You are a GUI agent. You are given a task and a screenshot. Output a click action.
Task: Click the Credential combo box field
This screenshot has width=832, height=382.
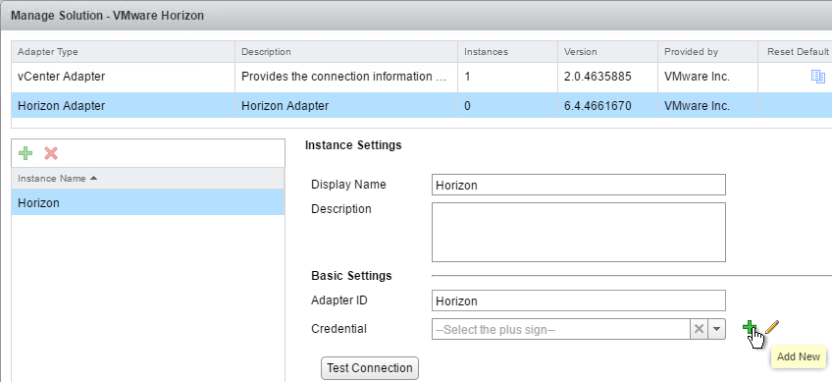tap(561, 329)
